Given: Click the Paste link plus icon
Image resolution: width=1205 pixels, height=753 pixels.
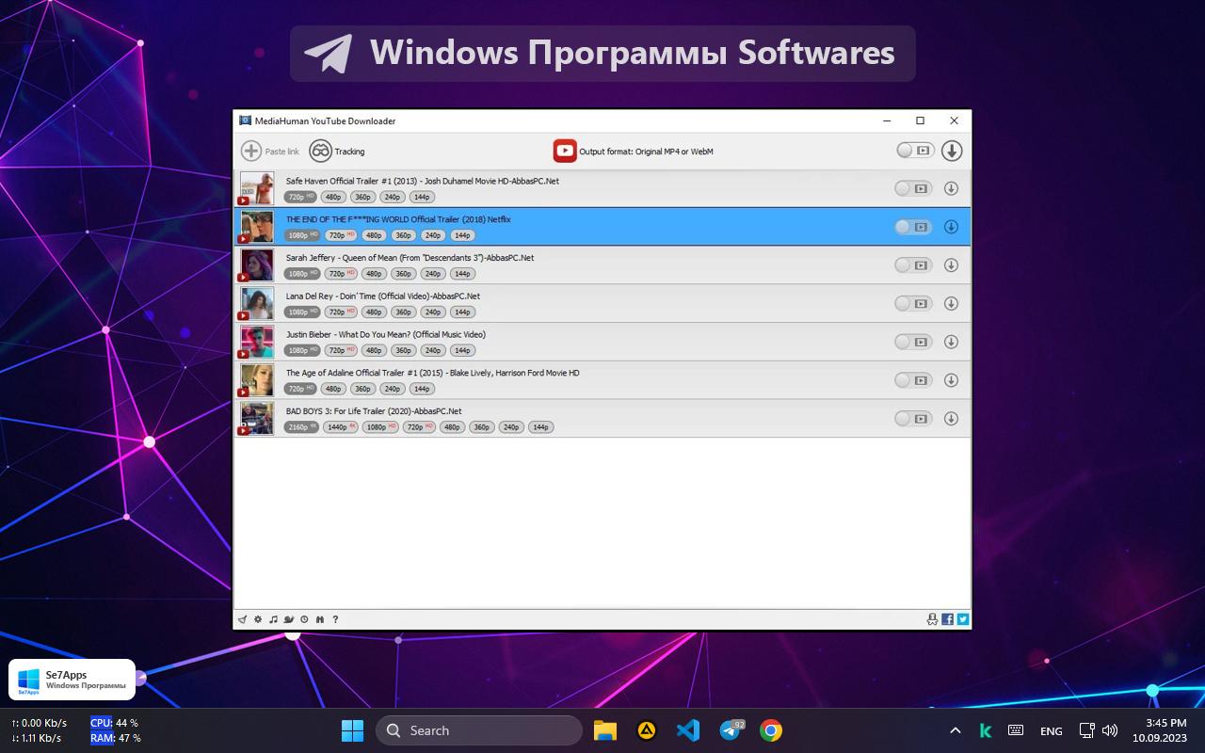Looking at the screenshot, I should [251, 151].
